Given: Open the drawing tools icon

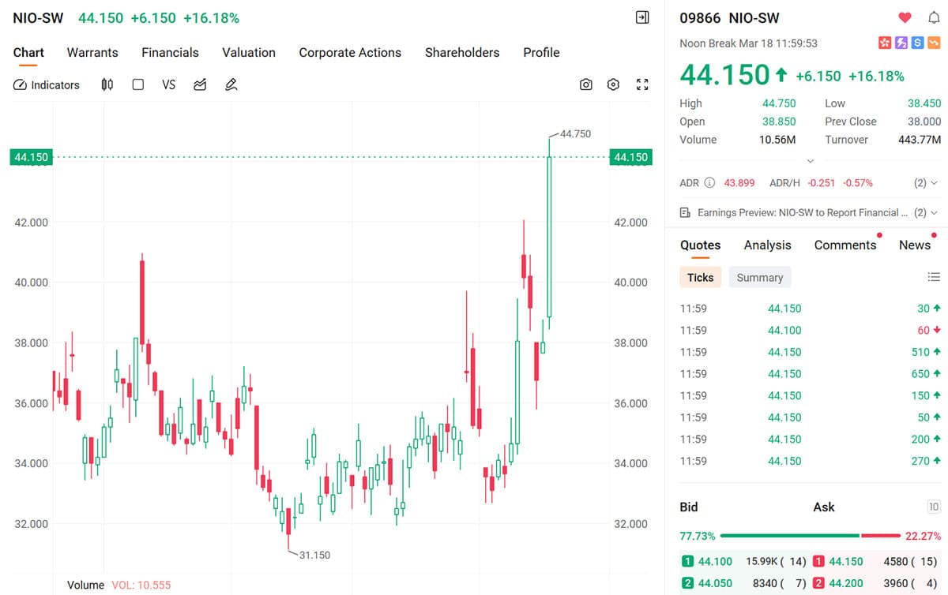Looking at the screenshot, I should 230,84.
